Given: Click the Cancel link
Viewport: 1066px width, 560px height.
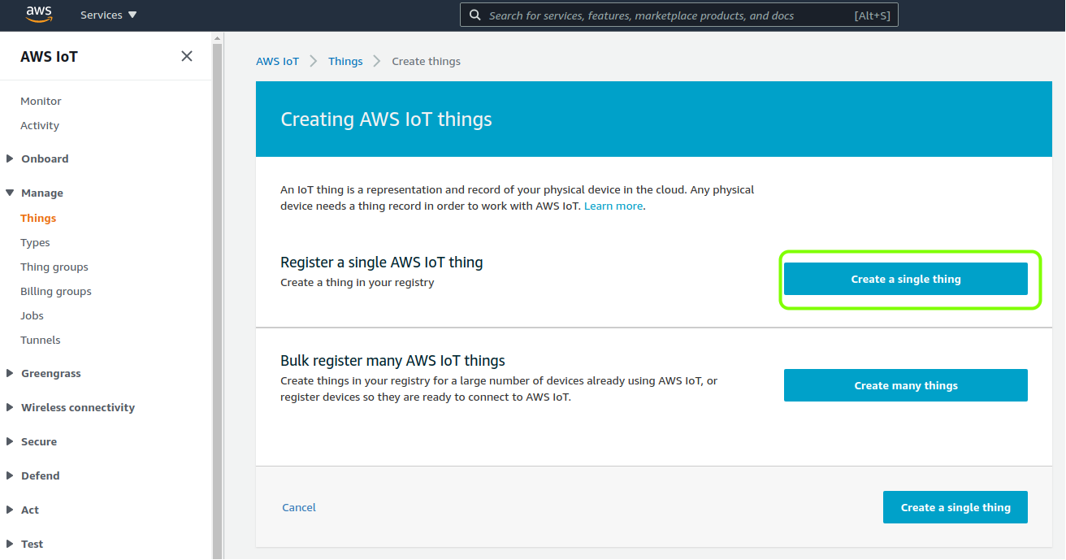Looking at the screenshot, I should tap(299, 507).
